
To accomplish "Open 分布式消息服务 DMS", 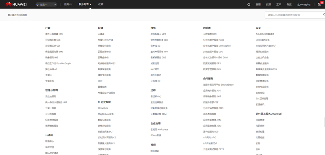I will point(213,108).
